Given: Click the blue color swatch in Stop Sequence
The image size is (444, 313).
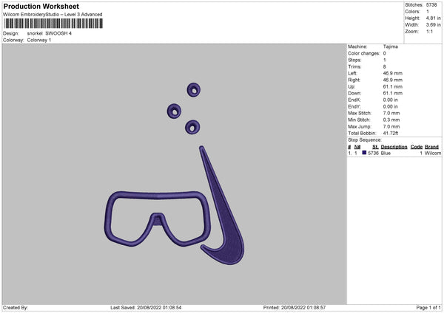Looking at the screenshot, I should point(364,153).
